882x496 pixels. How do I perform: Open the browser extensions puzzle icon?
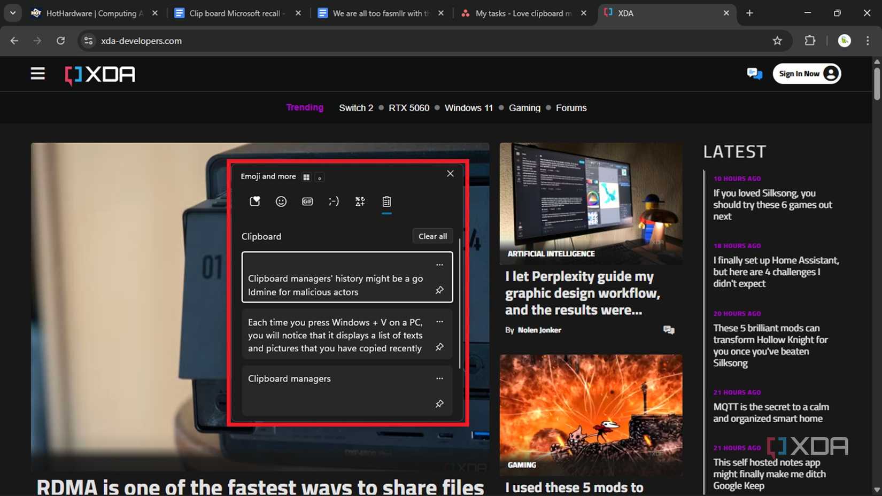tap(810, 41)
